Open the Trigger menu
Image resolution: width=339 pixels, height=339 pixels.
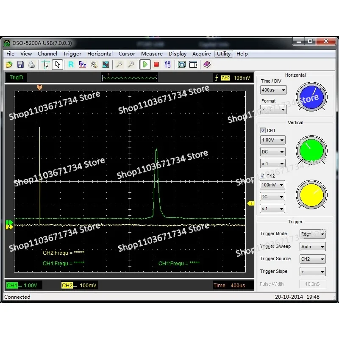click(x=72, y=54)
